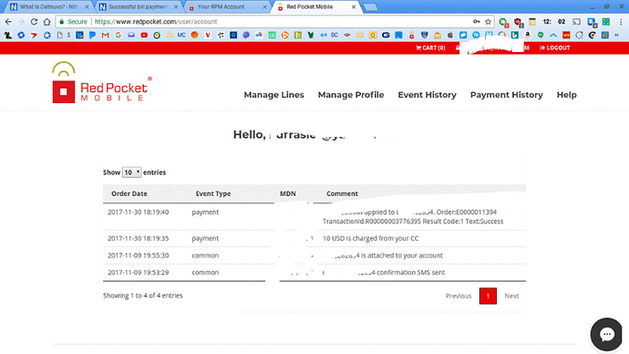Bookmark page with star icon
Image resolution: width=629 pixels, height=354 pixels.
coord(488,22)
